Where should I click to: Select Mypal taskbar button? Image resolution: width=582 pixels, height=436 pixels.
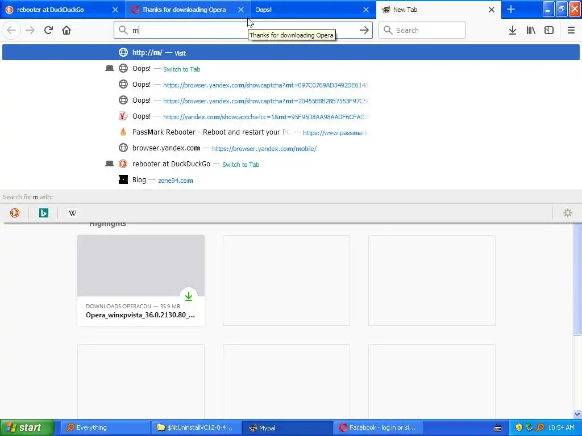click(287, 428)
